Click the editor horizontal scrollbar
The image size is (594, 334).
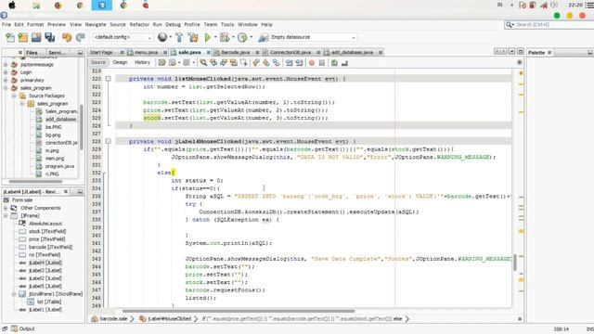point(239,311)
